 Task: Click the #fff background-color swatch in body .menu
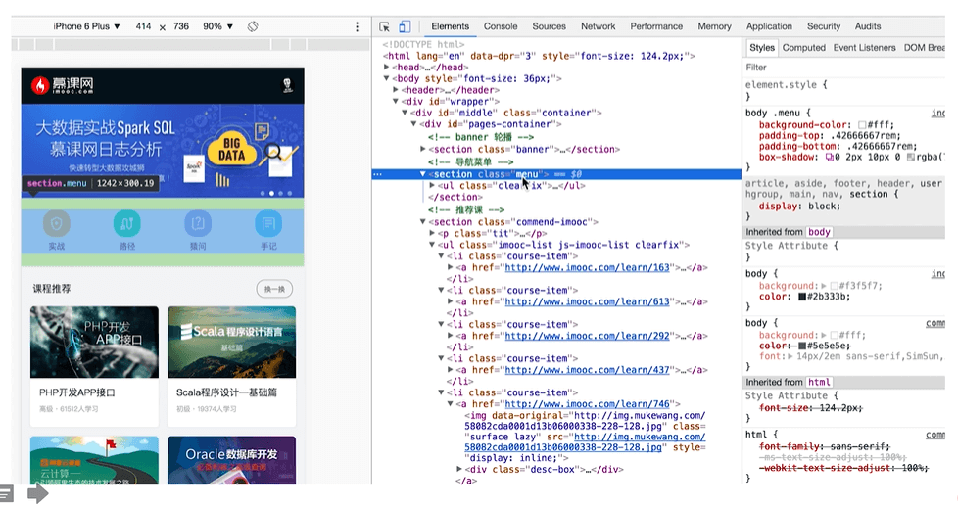[x=862, y=125]
